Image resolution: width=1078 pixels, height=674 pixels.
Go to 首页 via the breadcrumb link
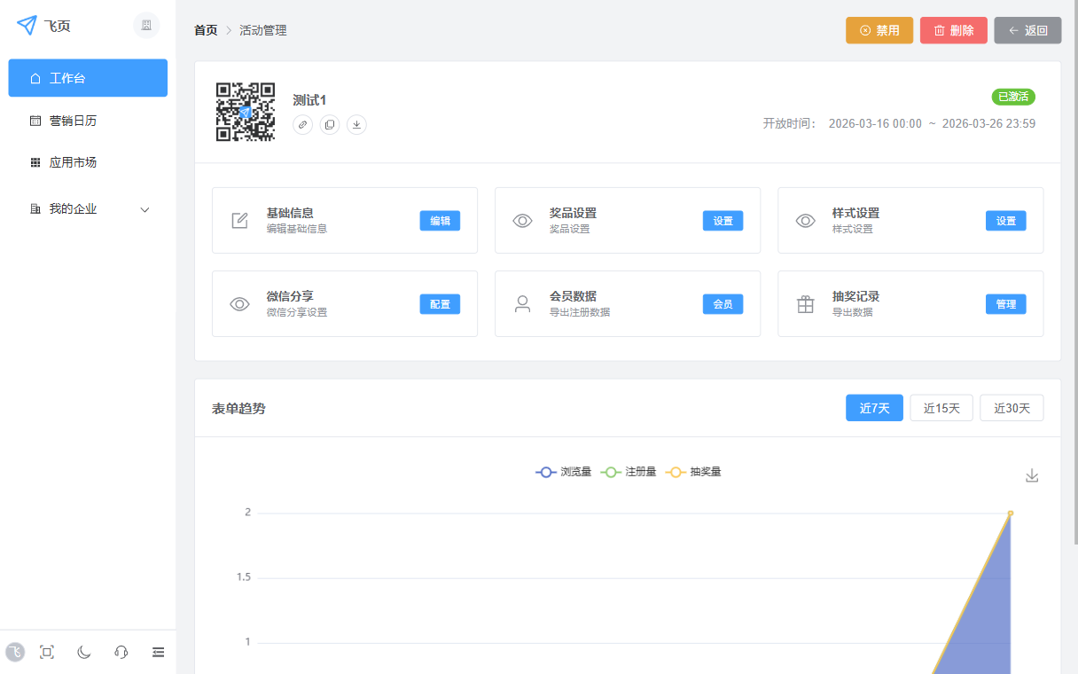(205, 29)
